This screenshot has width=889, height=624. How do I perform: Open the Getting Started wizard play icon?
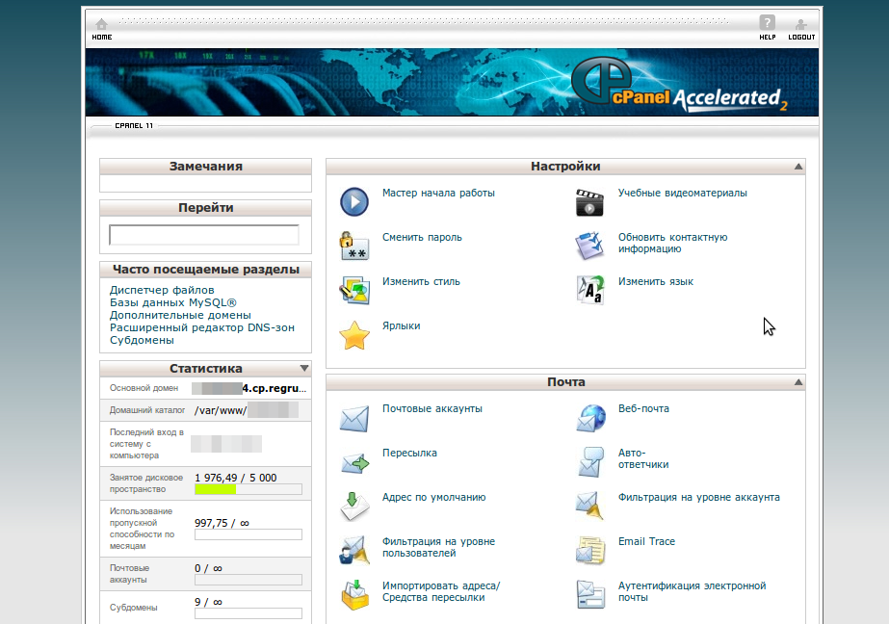pos(354,202)
